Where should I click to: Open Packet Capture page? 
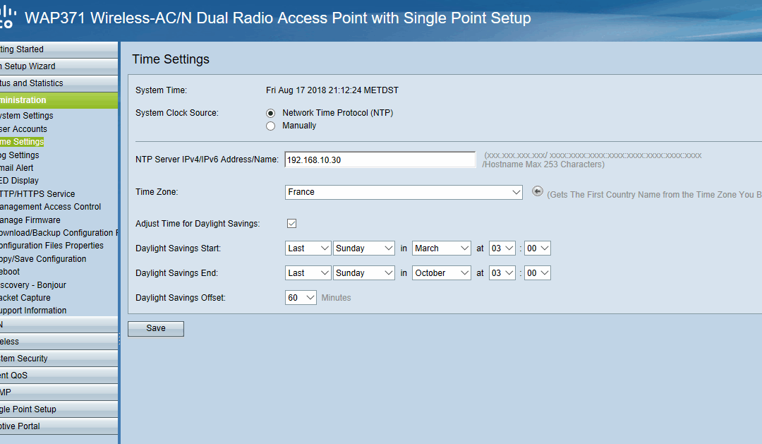coord(25,298)
